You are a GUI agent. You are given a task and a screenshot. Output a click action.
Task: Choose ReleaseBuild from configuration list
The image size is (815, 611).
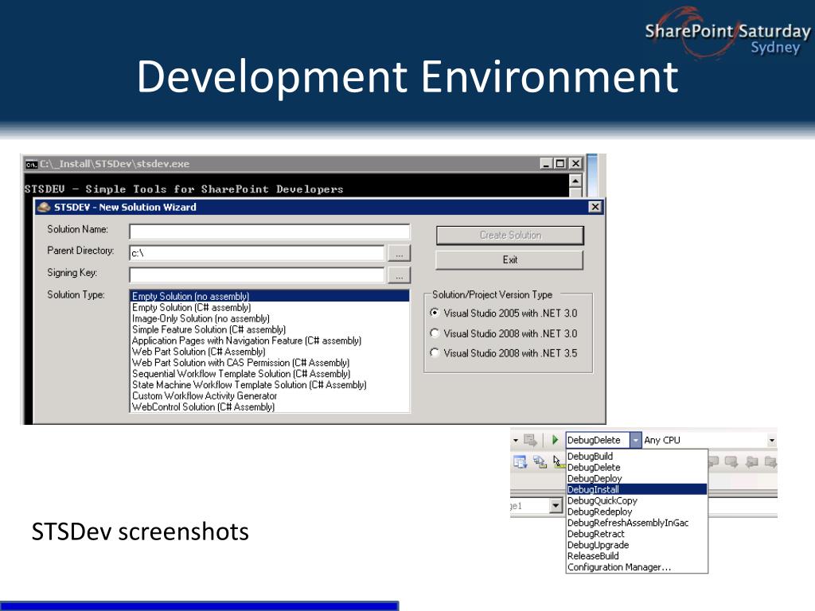637,556
